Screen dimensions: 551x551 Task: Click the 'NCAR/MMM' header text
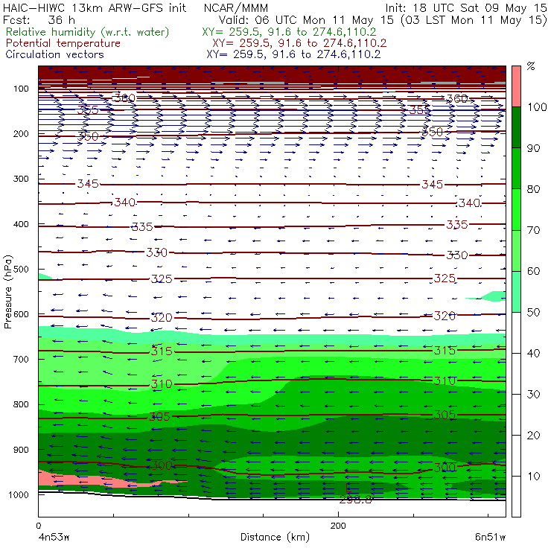236,8
